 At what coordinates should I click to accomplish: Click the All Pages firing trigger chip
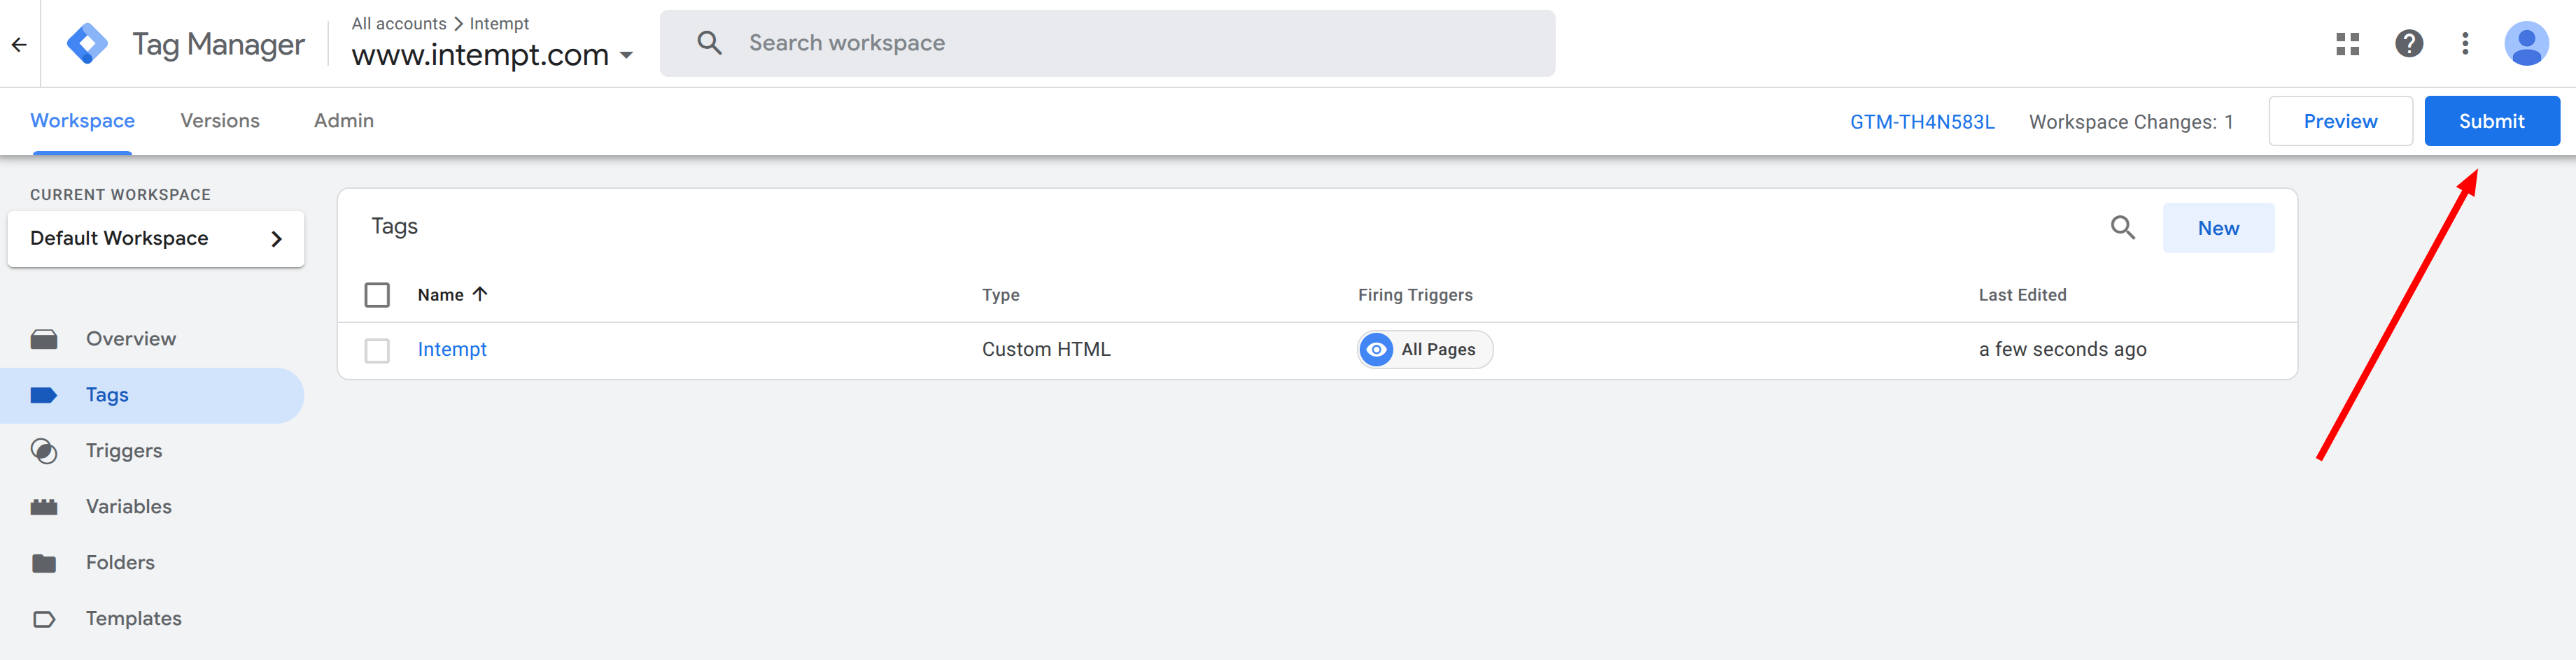[1425, 350]
